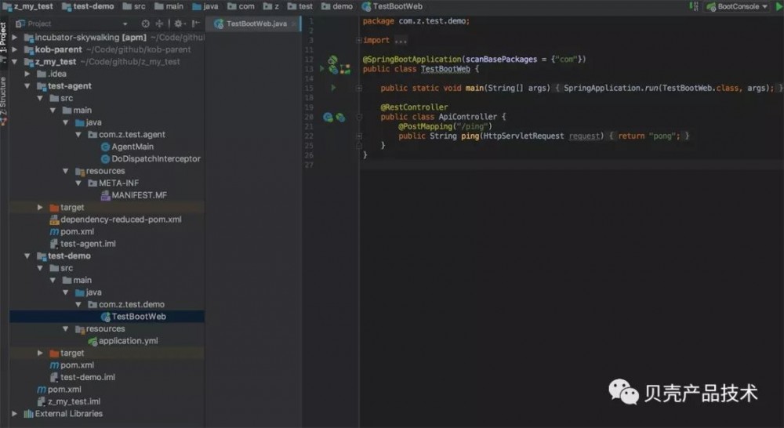Expand the target folder under test-agent
Viewport: 784px width, 428px height.
click(41, 208)
